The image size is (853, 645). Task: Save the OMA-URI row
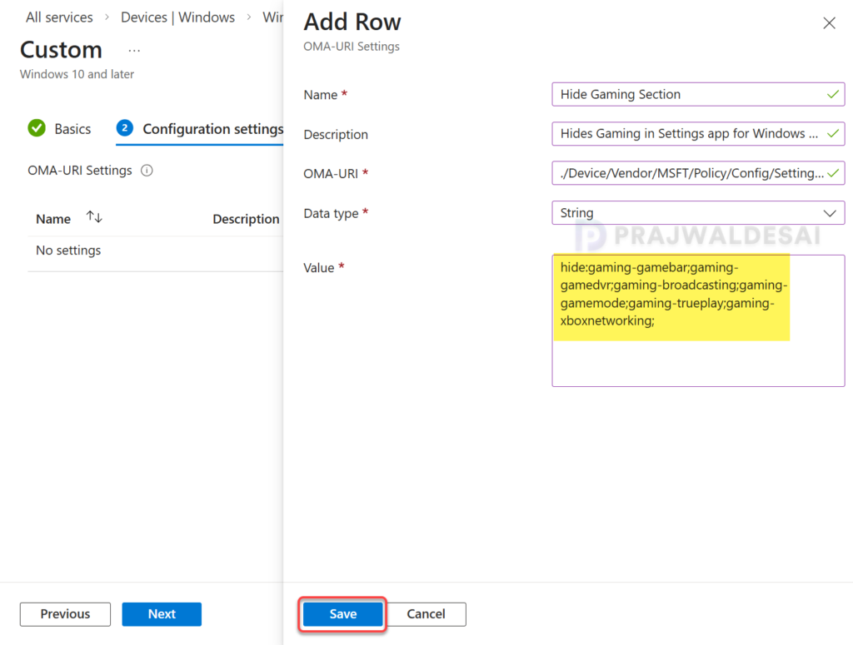point(342,614)
